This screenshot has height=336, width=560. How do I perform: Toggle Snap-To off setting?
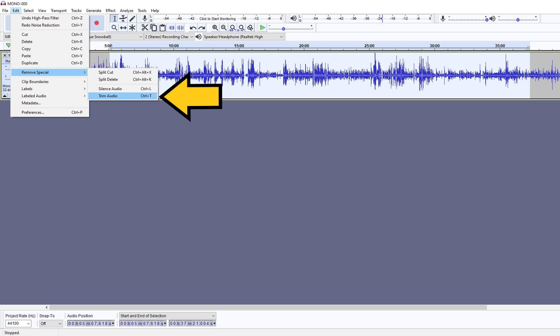tap(51, 323)
